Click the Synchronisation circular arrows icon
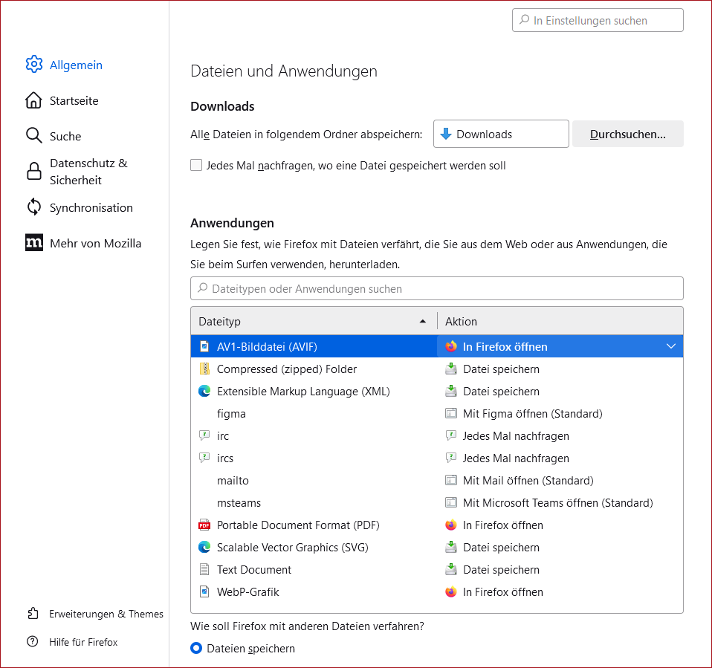 [x=34, y=207]
